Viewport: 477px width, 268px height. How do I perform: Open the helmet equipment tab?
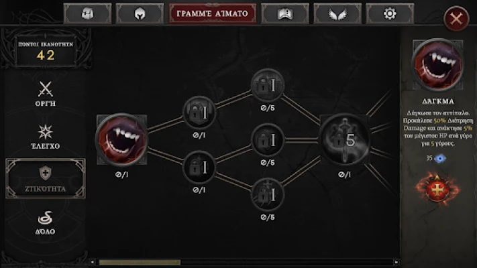pyautogui.click(x=140, y=13)
